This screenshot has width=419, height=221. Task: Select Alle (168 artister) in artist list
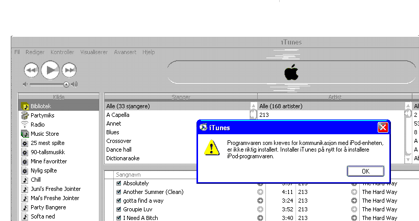[x=331, y=106]
